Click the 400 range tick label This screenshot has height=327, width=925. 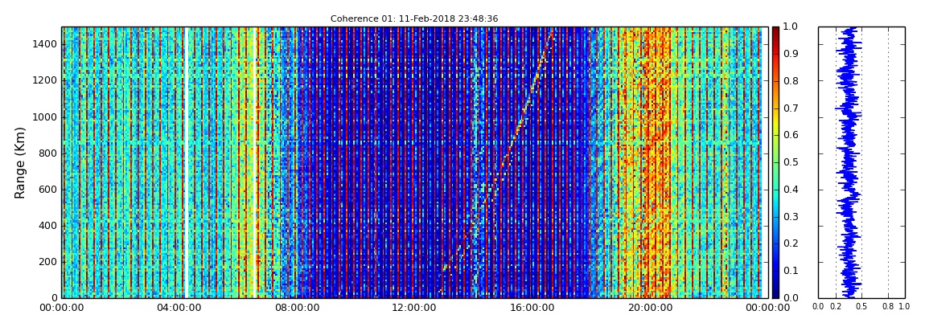click(x=48, y=226)
